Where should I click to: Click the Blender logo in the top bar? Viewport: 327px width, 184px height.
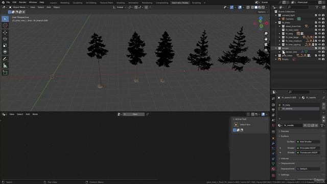[x=3, y=2]
